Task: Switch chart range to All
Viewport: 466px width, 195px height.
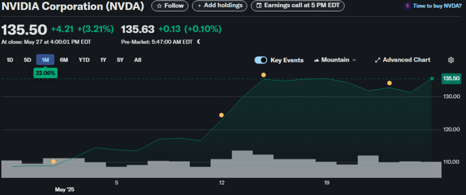Action: pos(137,59)
